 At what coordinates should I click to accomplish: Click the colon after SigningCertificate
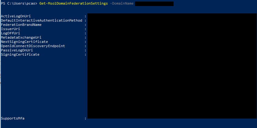pyautogui.click(x=85, y=54)
